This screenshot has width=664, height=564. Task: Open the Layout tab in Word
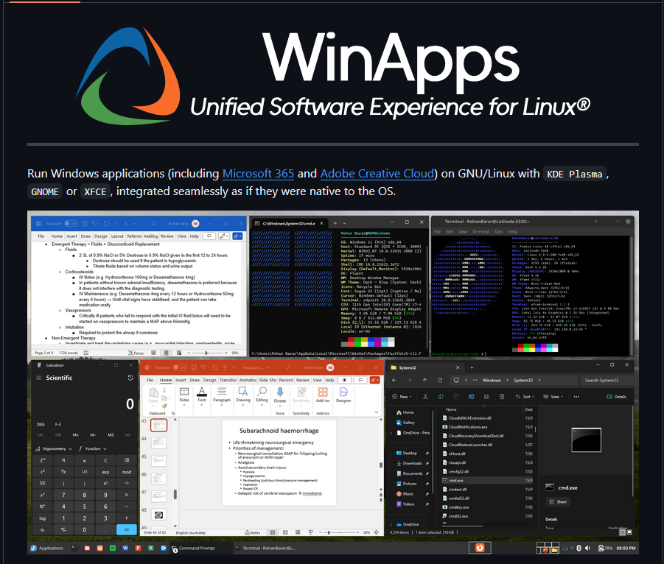[118, 236]
